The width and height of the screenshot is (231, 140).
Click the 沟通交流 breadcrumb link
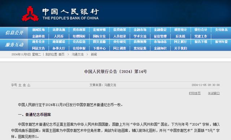(x=78, y=54)
